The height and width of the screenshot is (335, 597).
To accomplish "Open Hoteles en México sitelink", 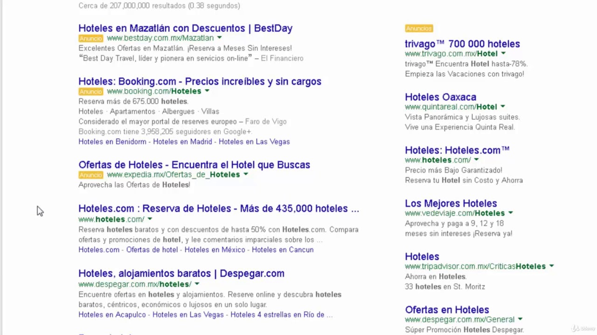I will click(215, 250).
